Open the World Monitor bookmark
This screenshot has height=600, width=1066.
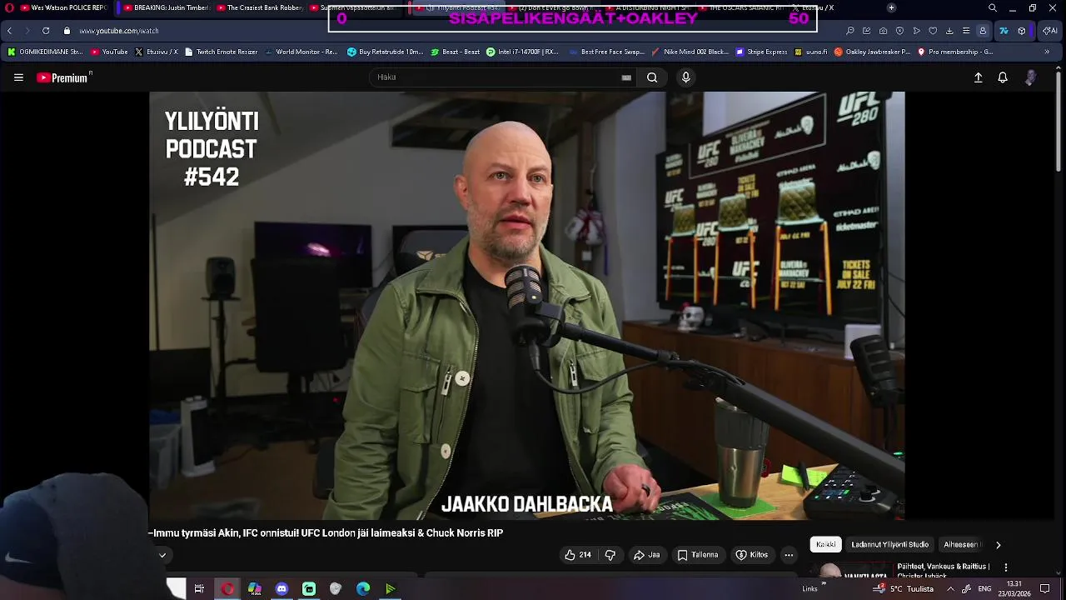[x=302, y=52]
